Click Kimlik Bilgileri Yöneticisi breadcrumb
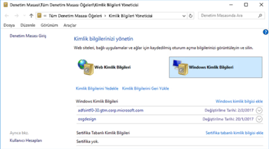 coord(130,16)
